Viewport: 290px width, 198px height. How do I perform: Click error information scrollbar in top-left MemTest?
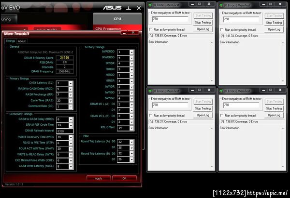click(212, 61)
